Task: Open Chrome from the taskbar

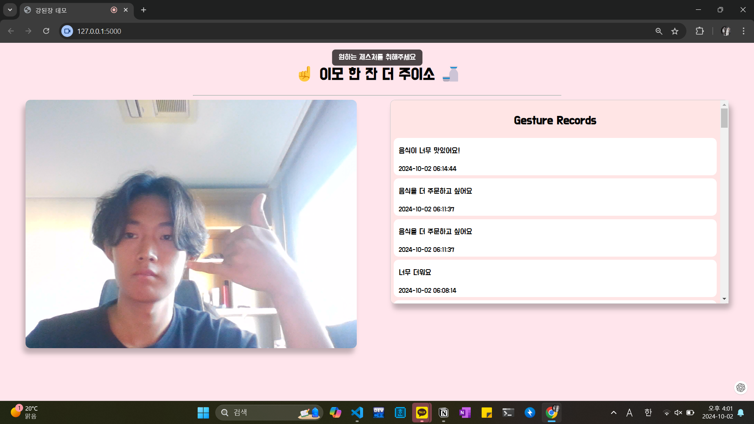Action: click(552, 413)
